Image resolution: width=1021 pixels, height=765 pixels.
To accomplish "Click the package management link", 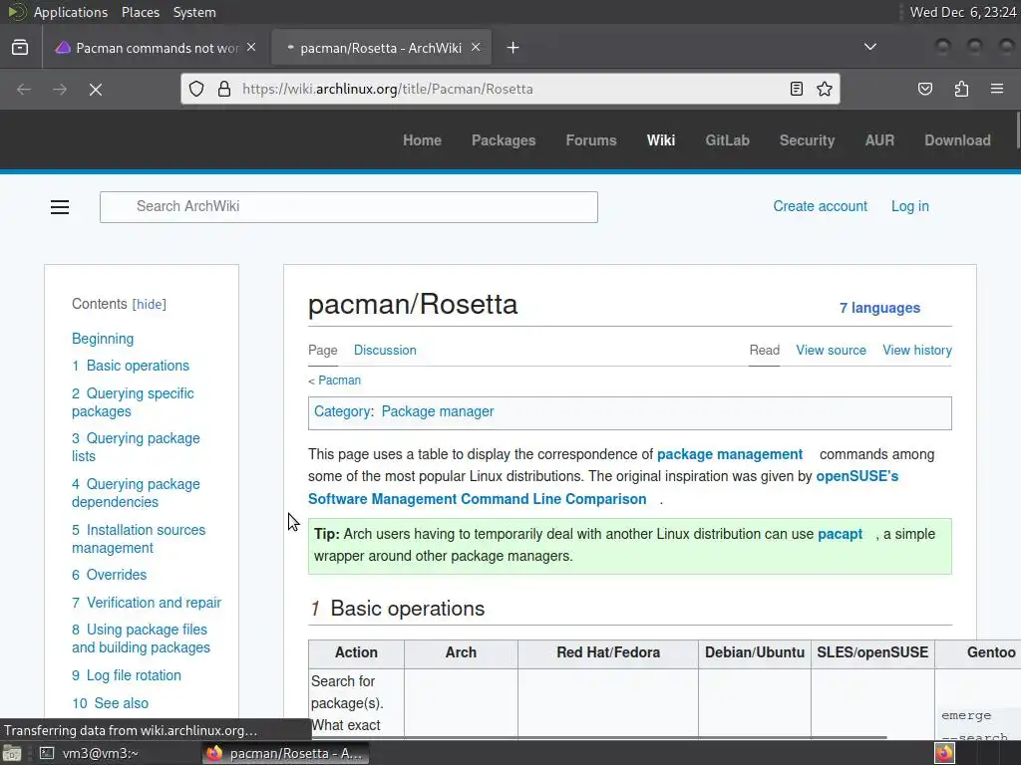I will (729, 454).
